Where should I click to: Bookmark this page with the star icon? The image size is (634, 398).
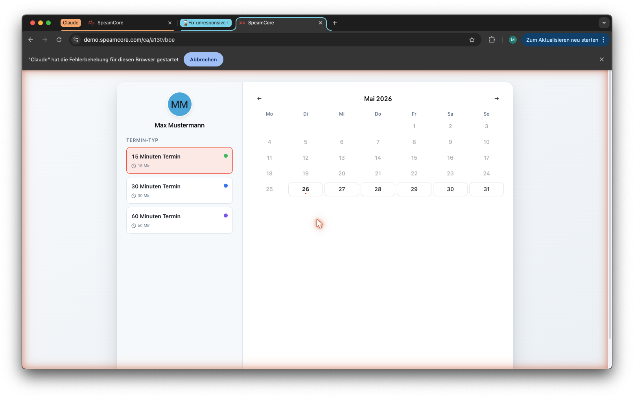[472, 40]
